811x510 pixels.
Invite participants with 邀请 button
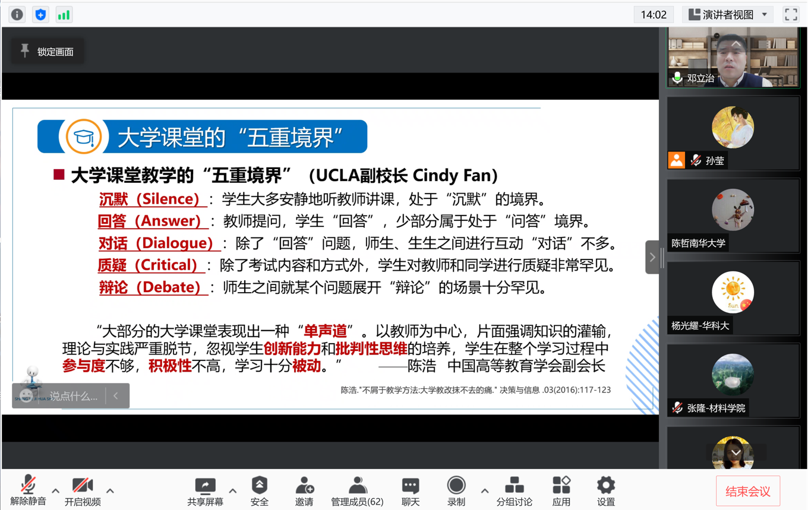(304, 491)
